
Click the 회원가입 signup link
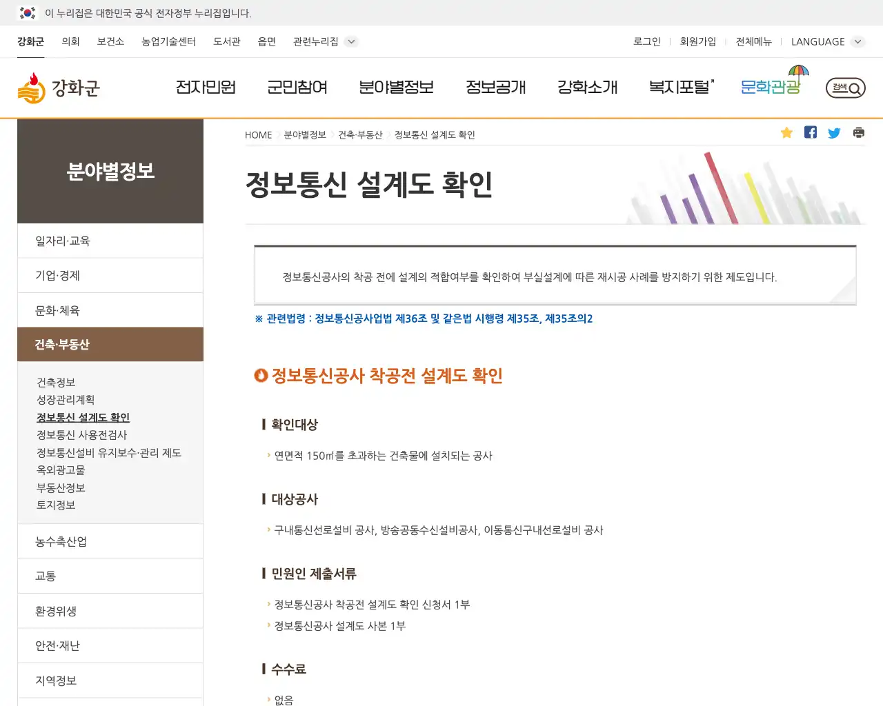[698, 41]
